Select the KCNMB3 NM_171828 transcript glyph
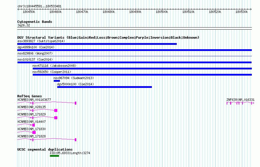The image size is (260, 167). coord(47,140)
